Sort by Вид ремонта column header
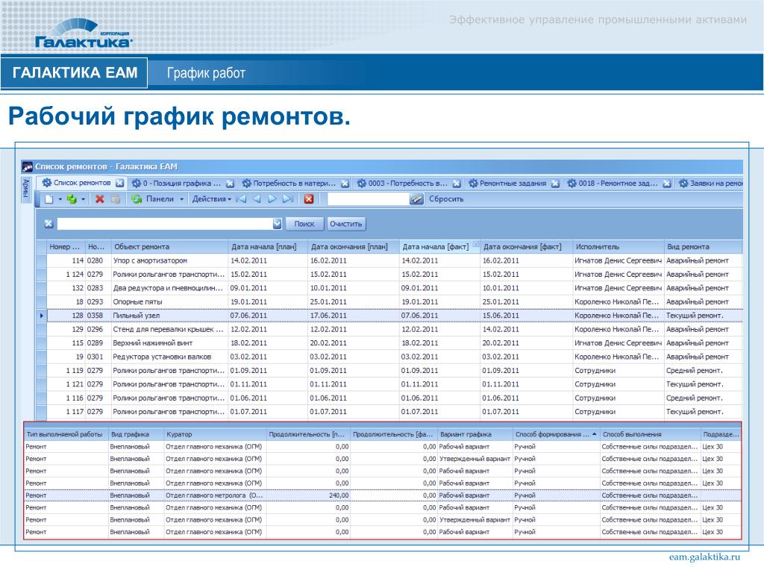 (703, 246)
